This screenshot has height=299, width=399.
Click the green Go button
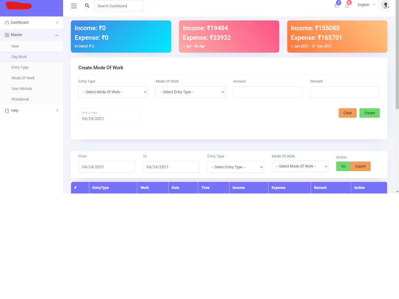pyautogui.click(x=343, y=166)
